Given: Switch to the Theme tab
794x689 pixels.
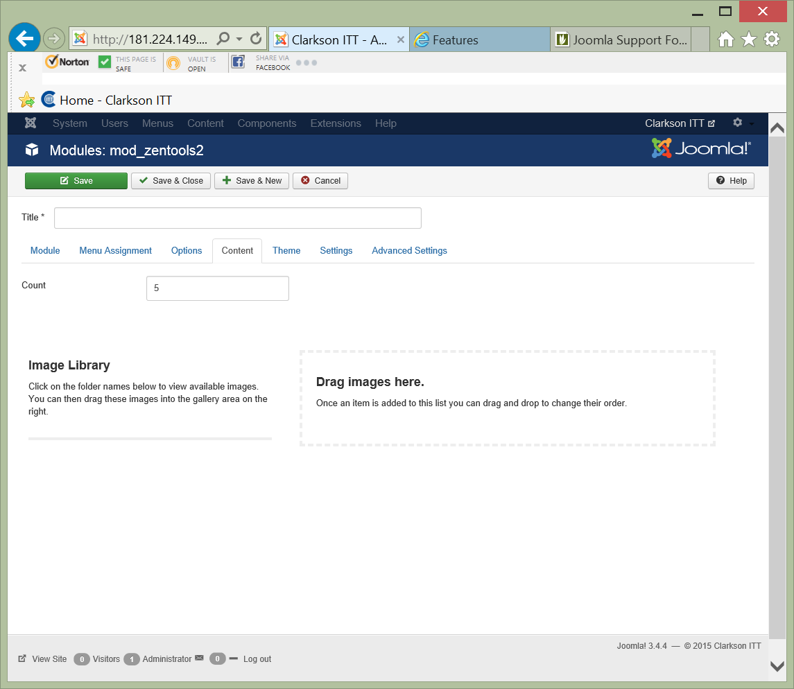Looking at the screenshot, I should [286, 251].
